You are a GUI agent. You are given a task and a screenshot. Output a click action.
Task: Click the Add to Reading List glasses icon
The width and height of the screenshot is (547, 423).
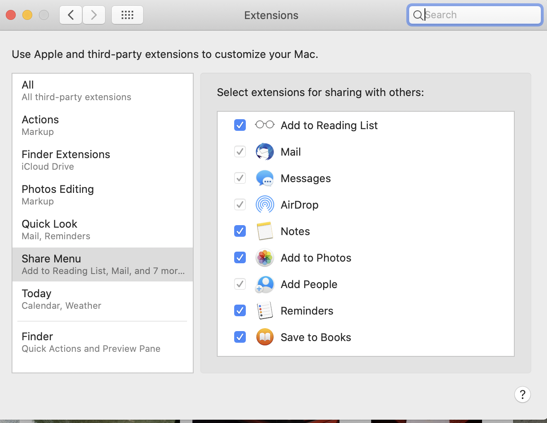click(265, 125)
